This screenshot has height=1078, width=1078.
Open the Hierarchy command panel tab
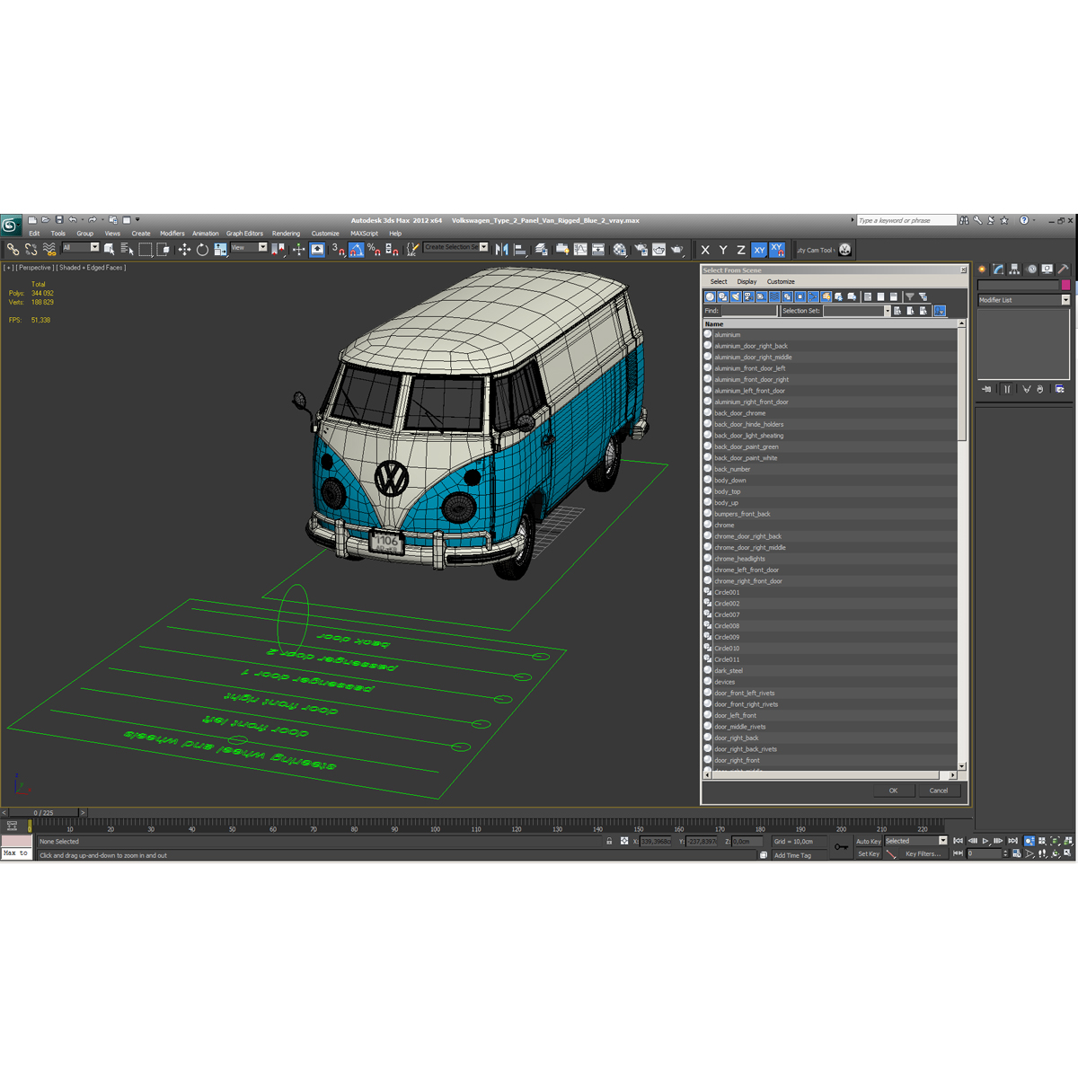coord(1014,269)
